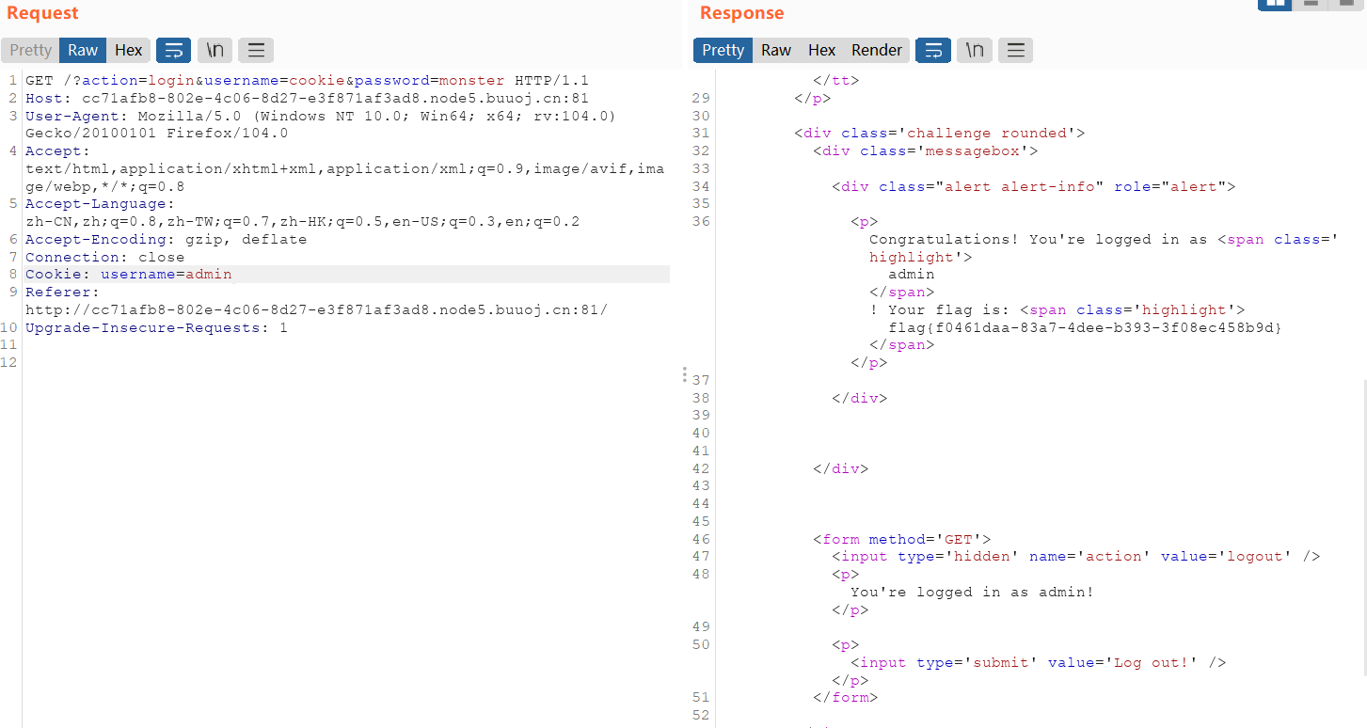Screen dimensions: 1367x728
Task: Click the flag{f0461daa...} text in response
Action: coord(1085,328)
